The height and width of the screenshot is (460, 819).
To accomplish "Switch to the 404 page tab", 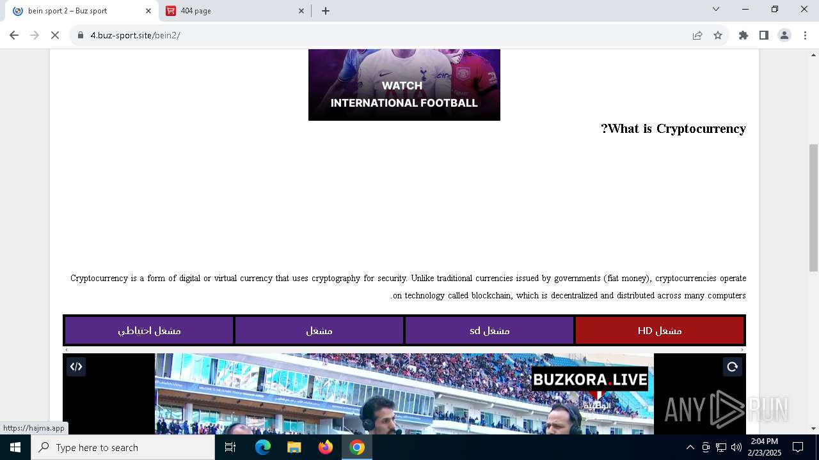I will pyautogui.click(x=234, y=11).
